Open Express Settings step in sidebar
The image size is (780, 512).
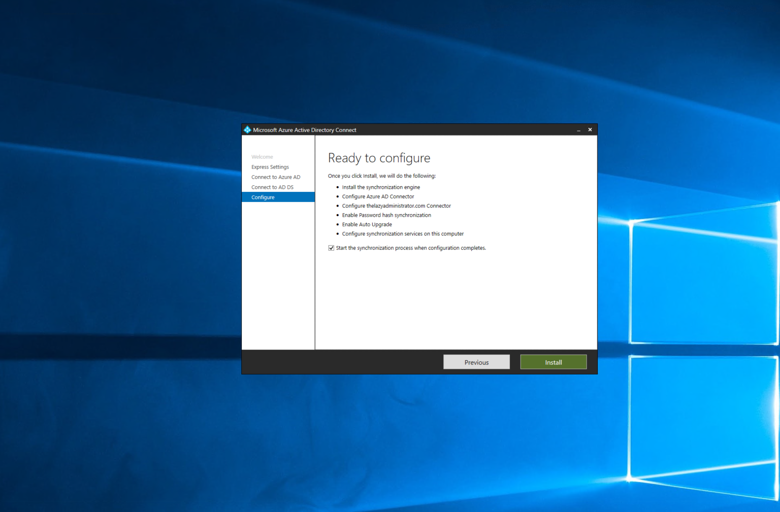[270, 167]
